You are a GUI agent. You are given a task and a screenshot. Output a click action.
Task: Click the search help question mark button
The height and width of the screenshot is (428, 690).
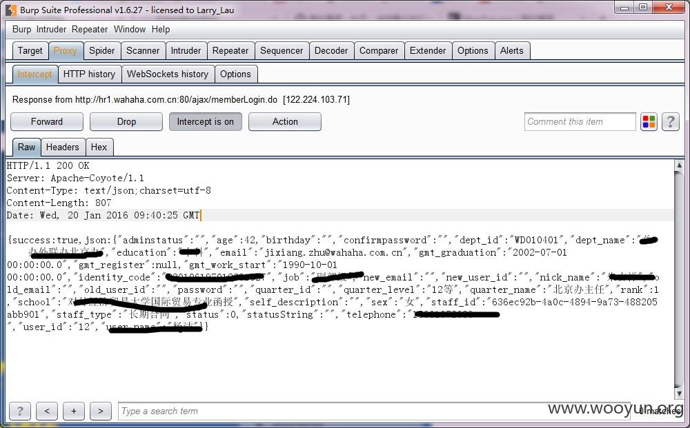(20, 411)
